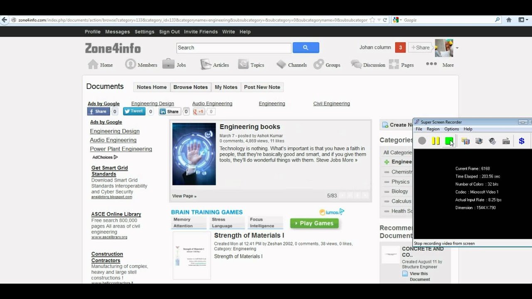Expand the Engineering category plus icon

(387, 162)
